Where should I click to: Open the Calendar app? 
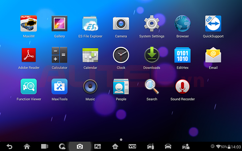click(x=90, y=55)
